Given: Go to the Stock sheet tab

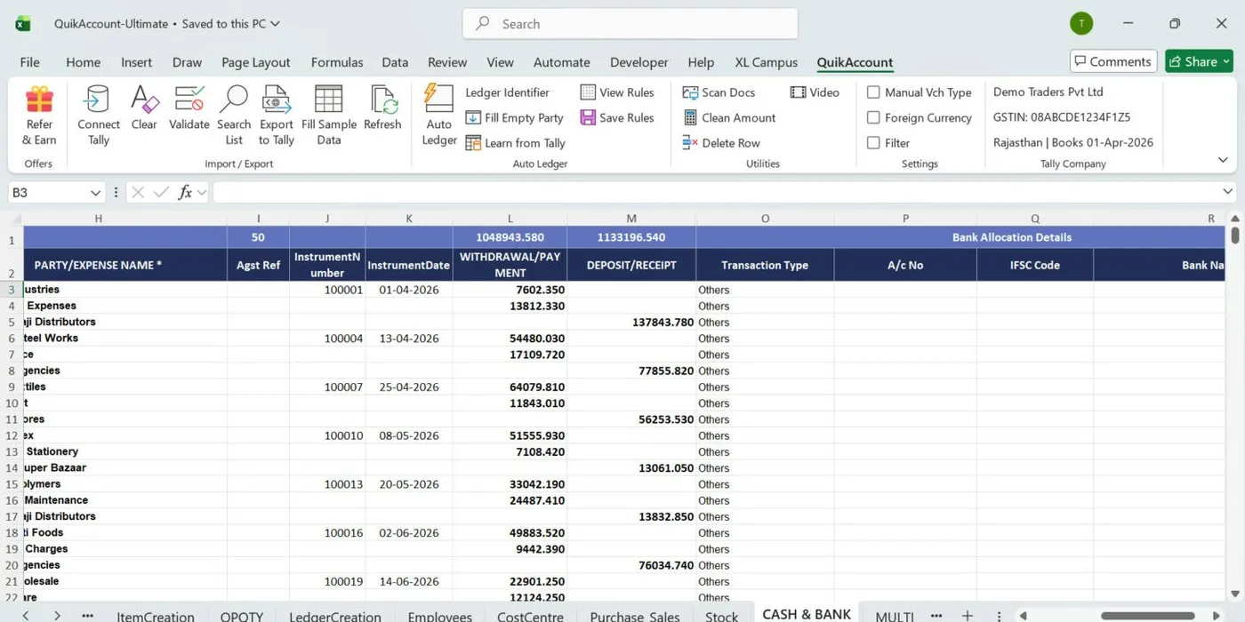Looking at the screenshot, I should [721, 616].
